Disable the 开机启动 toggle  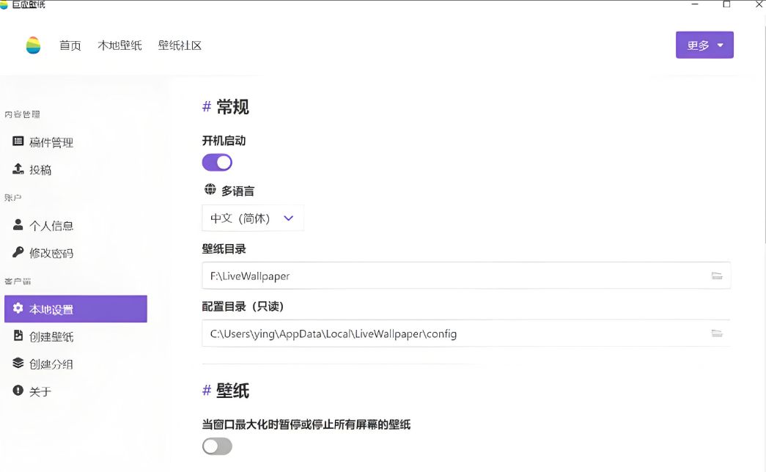[217, 162]
